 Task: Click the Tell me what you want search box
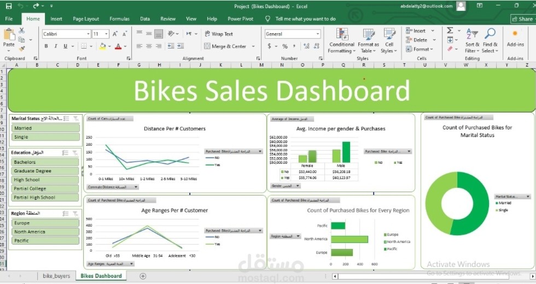coord(306,19)
